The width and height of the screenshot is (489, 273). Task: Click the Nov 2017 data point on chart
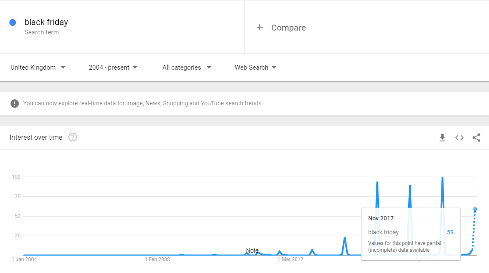[x=475, y=209]
